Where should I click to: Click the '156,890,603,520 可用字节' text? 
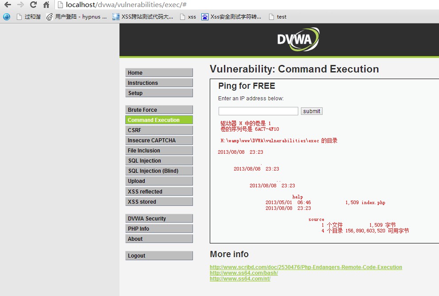pyautogui.click(x=377, y=231)
